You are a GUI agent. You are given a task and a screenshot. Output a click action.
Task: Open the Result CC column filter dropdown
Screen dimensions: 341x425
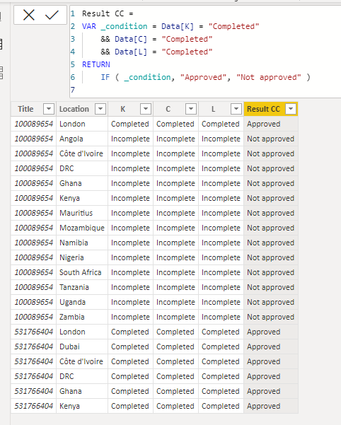point(291,109)
